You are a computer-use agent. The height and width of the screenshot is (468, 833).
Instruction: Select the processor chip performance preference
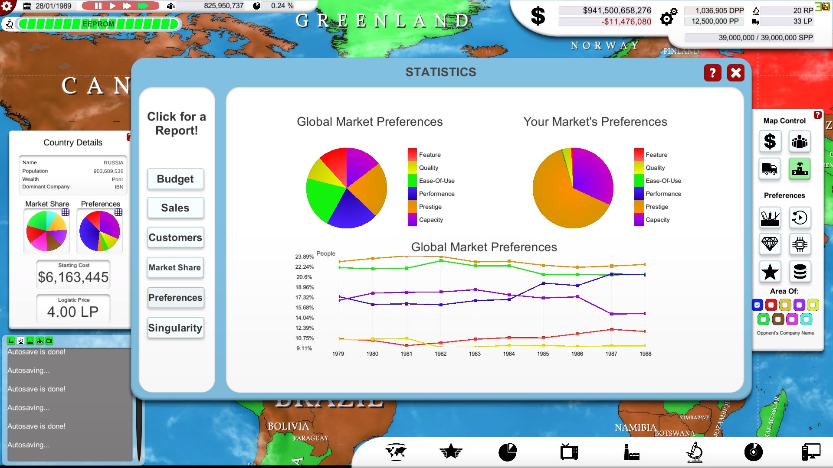(x=799, y=244)
